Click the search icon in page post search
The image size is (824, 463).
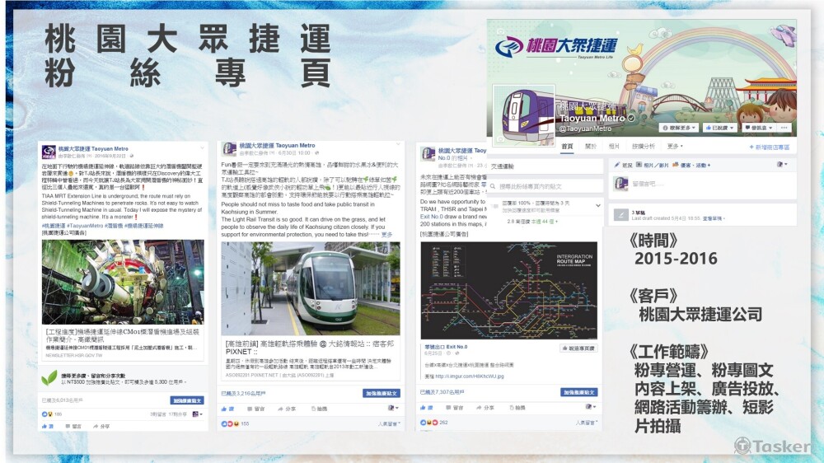tap(493, 186)
